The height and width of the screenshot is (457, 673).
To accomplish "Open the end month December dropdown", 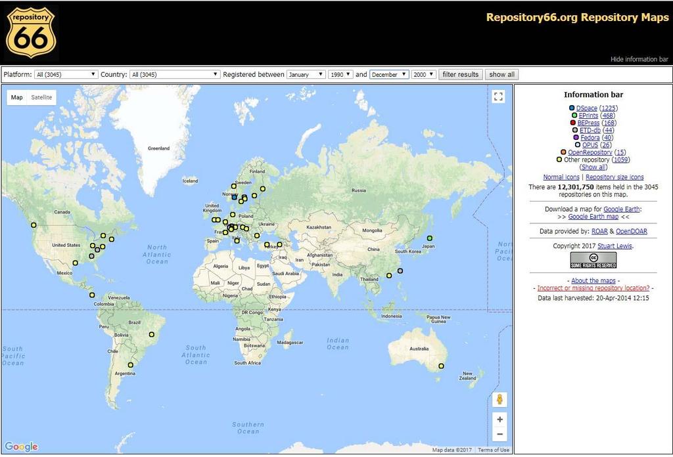I will coord(389,75).
